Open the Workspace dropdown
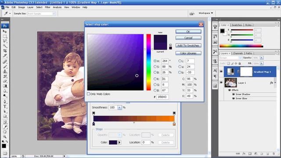Image resolution: width=281 pixels, height=158 pixels. point(206,13)
